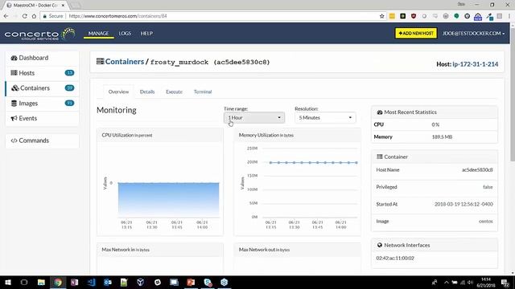The width and height of the screenshot is (515, 289).
Task: Click the eyedropper extension icon
Action: click(489, 16)
